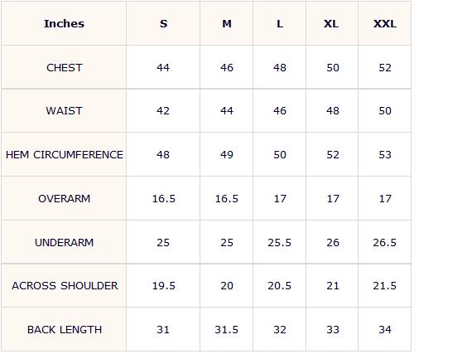Click waist value 42 for S

tap(163, 111)
